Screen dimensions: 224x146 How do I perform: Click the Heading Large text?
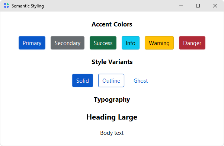click(112, 117)
